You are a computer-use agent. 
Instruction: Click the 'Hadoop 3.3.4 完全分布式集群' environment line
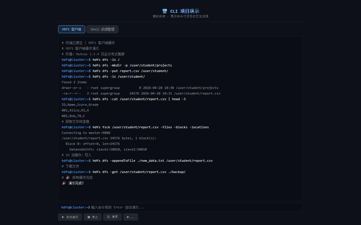pyautogui.click(x=93, y=54)
